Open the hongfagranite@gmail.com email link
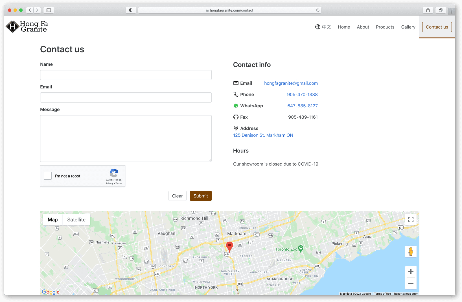Image resolution: width=462 pixels, height=302 pixels. coord(291,83)
